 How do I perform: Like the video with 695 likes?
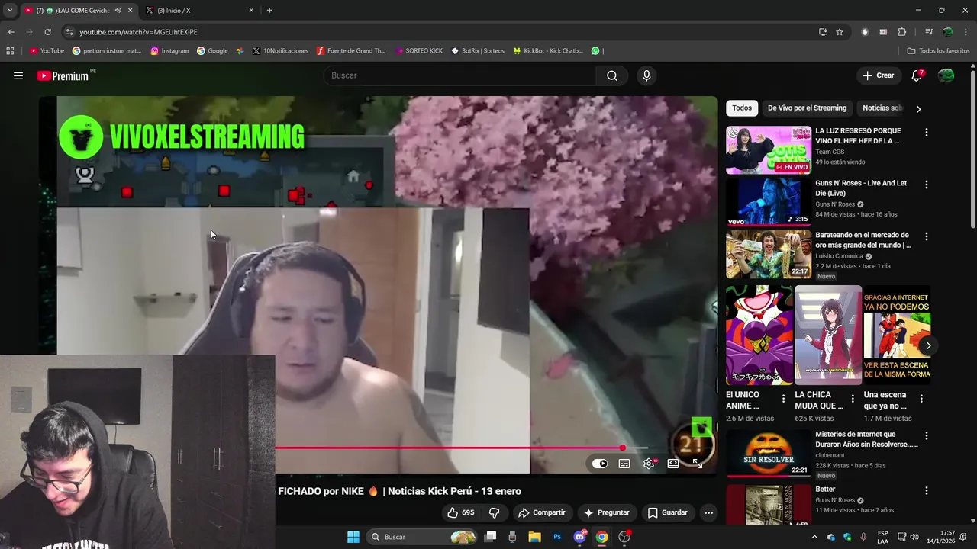tap(461, 512)
